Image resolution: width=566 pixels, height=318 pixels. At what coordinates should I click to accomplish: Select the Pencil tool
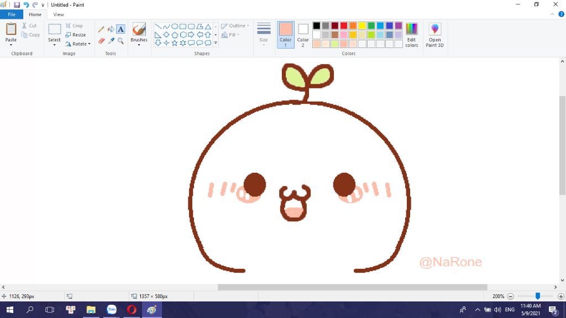(101, 29)
